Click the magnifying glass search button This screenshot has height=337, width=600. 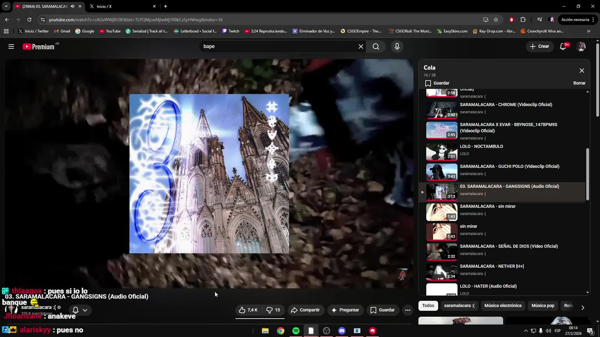click(x=376, y=46)
